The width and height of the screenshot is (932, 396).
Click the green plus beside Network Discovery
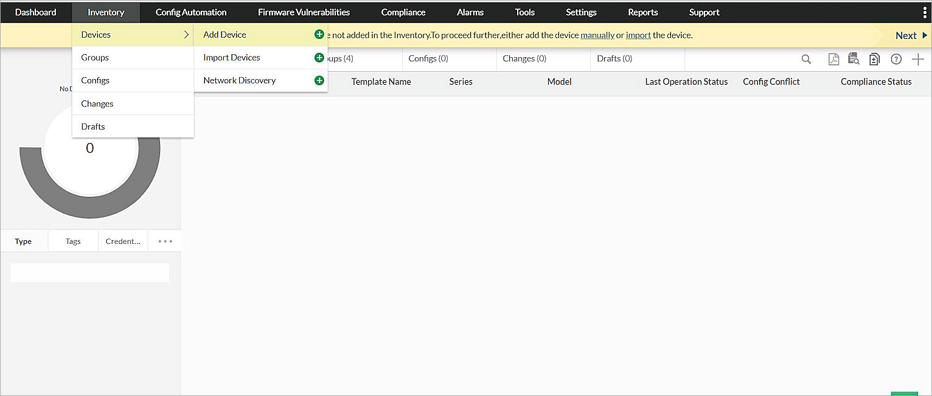(319, 80)
